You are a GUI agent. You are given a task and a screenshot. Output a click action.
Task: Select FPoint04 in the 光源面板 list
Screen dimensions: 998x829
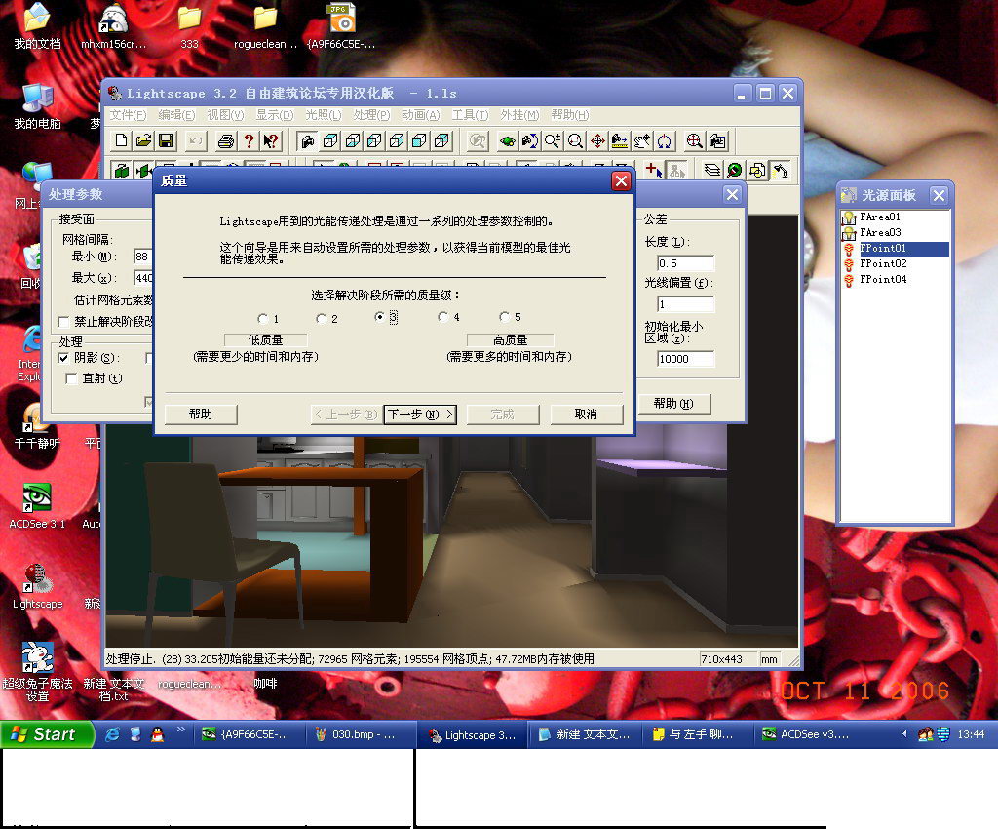883,280
